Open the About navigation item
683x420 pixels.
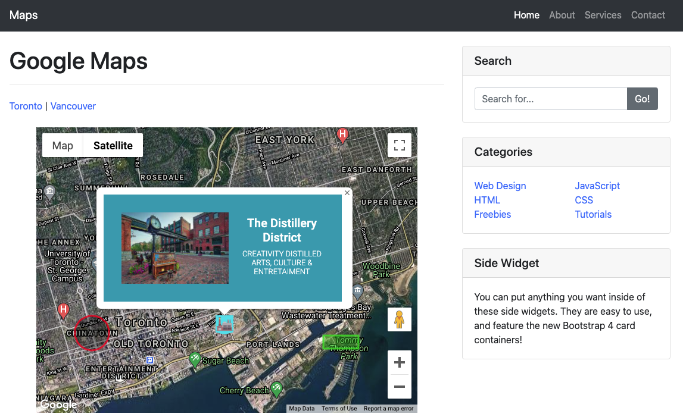562,15
